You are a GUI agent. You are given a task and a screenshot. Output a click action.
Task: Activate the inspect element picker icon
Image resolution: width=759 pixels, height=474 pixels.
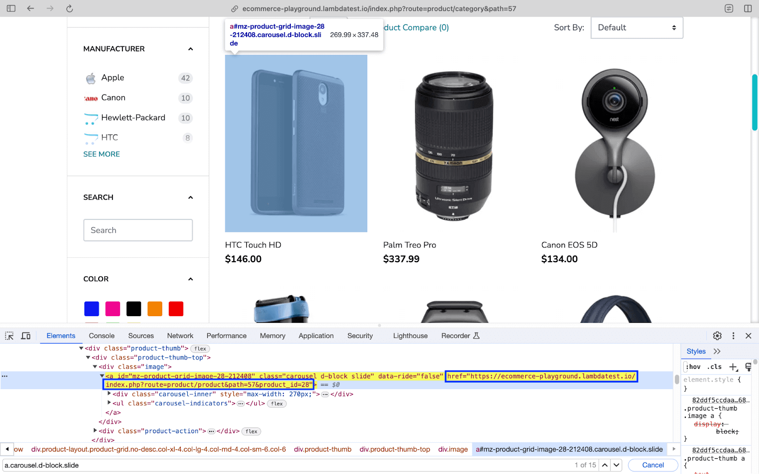pyautogui.click(x=9, y=336)
